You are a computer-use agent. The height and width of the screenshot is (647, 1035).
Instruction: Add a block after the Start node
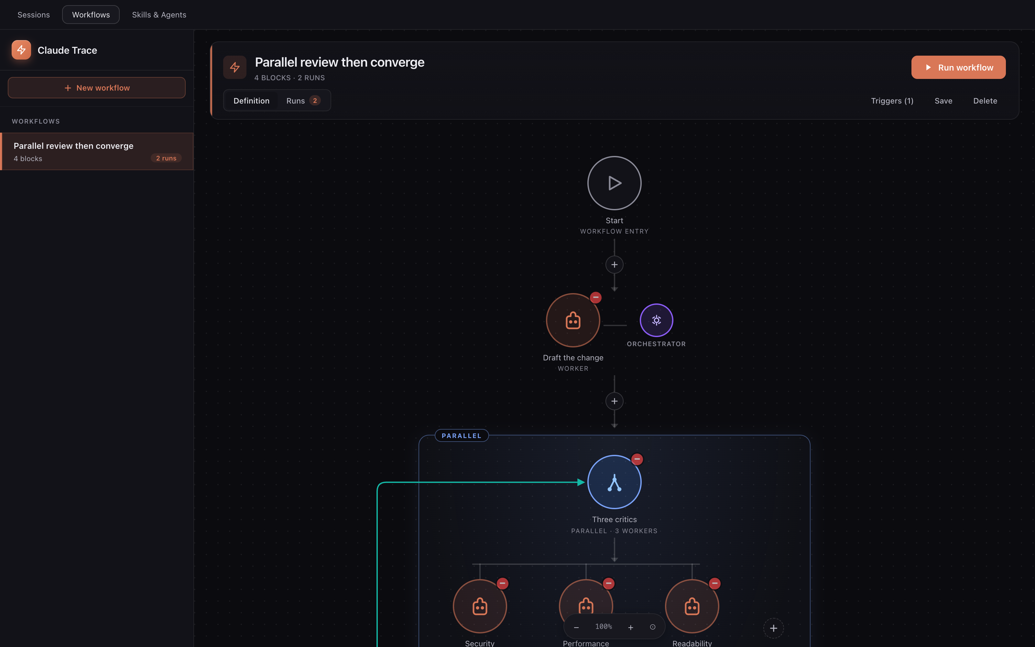[614, 264]
